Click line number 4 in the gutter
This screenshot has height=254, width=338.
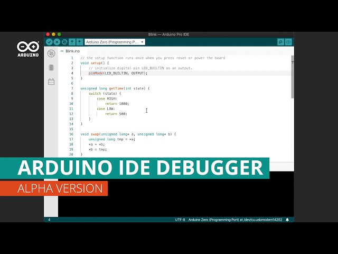click(x=72, y=73)
